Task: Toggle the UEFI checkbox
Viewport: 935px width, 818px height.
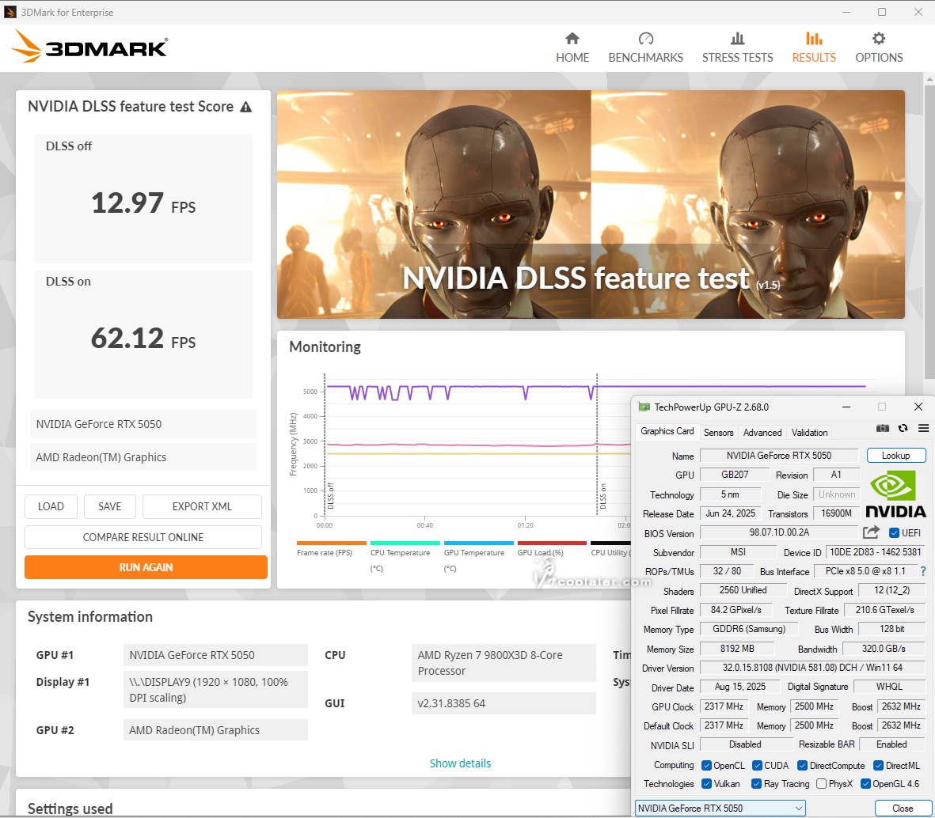Action: pyautogui.click(x=894, y=532)
